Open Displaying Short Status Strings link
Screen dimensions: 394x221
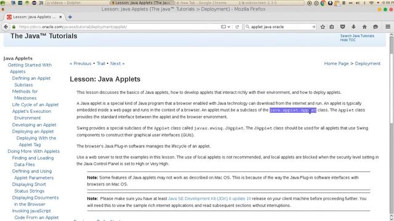click(29, 188)
